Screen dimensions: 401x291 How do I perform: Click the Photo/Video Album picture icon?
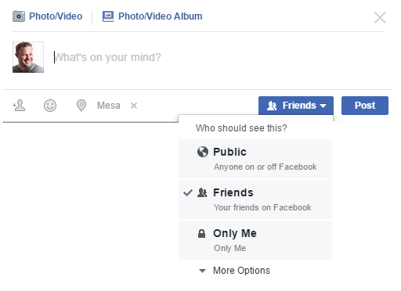coord(108,16)
